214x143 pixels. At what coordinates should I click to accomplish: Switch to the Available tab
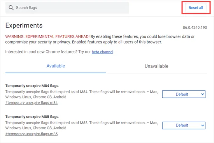(x=56, y=66)
